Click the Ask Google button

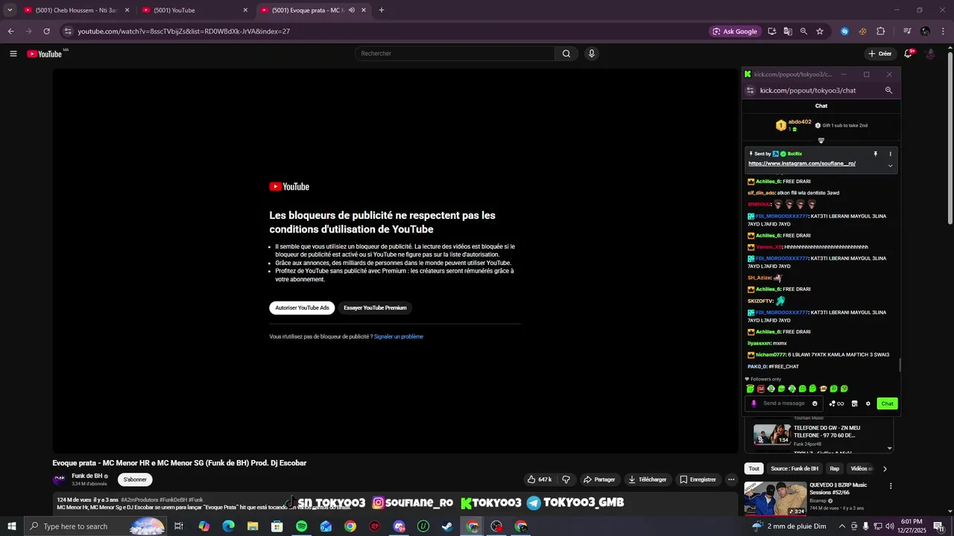(735, 31)
